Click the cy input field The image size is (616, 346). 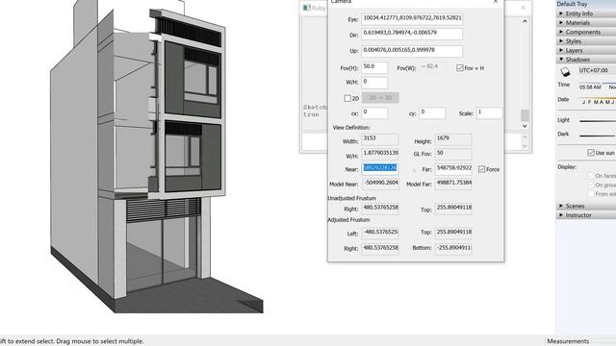432,112
